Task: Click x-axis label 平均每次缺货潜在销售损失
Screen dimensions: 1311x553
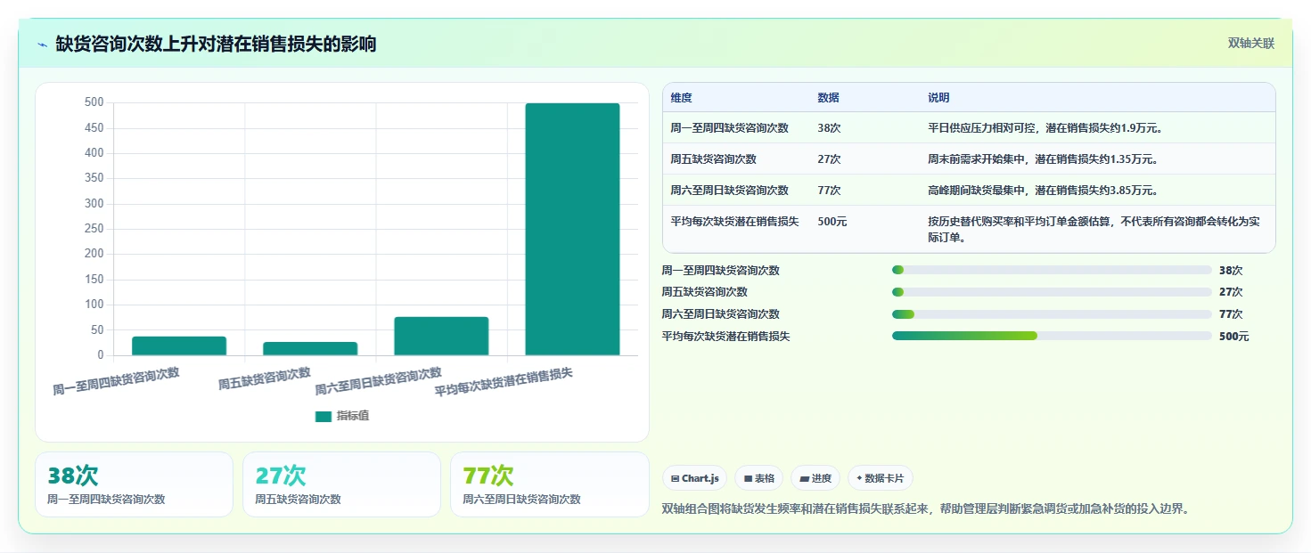Action: [x=504, y=383]
